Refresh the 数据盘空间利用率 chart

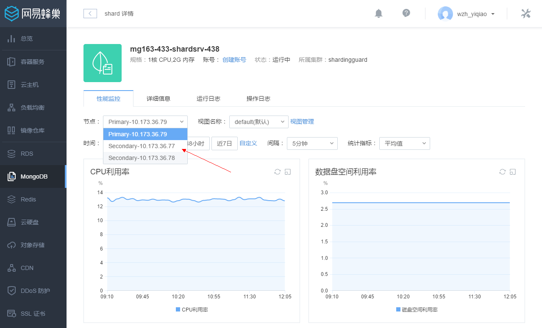pos(503,172)
